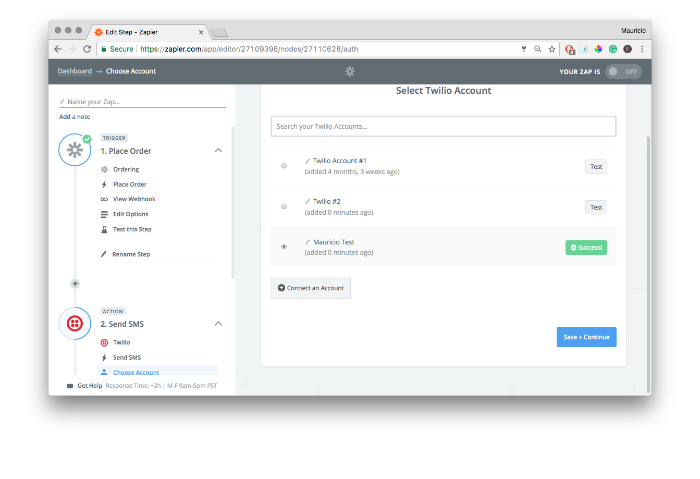Click pencil icon beside Twilio Account #1

(308, 161)
